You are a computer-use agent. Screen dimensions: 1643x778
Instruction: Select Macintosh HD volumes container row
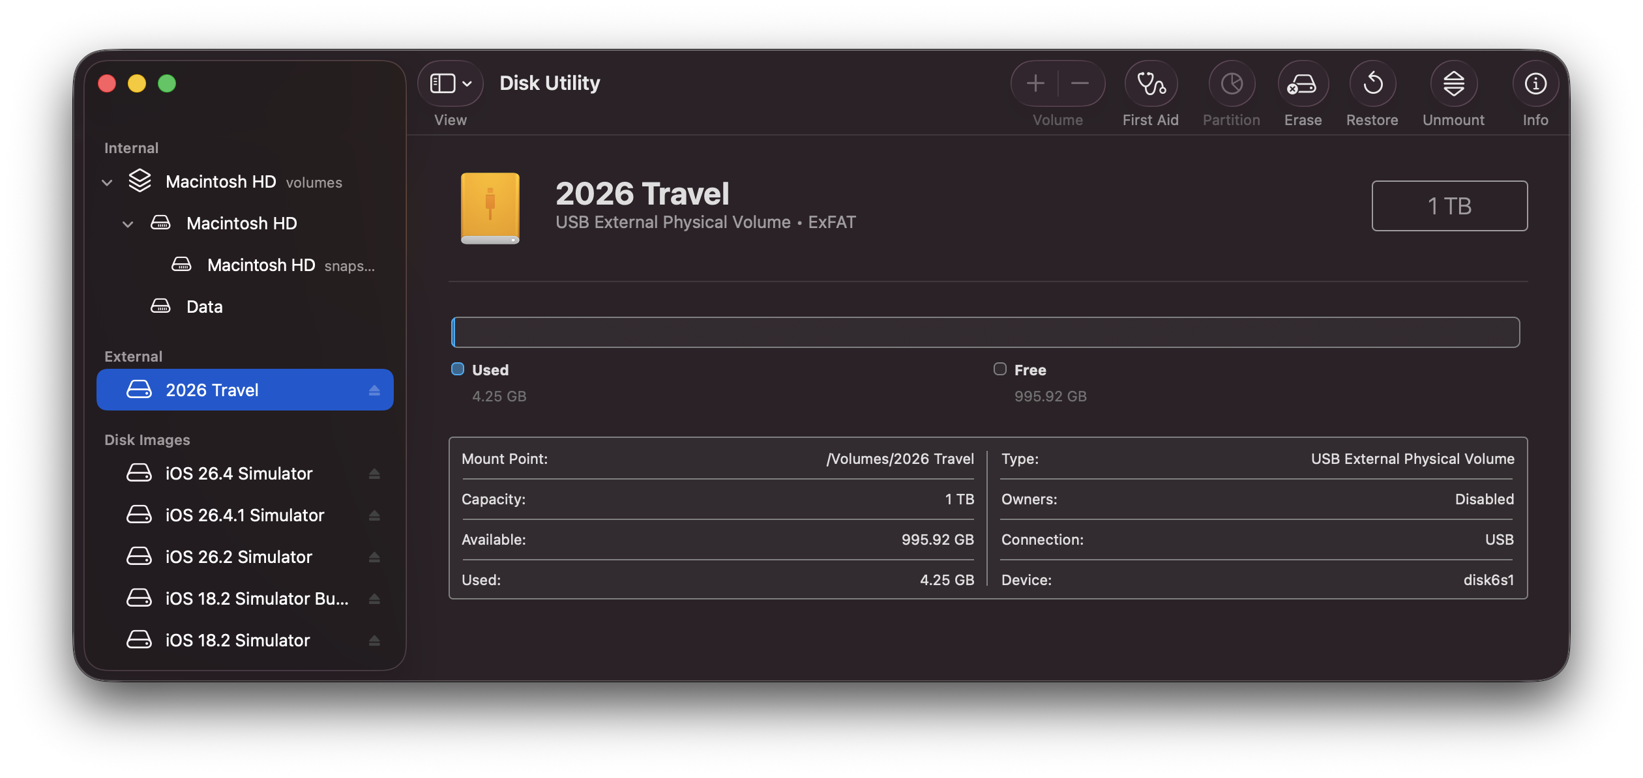pos(245,182)
